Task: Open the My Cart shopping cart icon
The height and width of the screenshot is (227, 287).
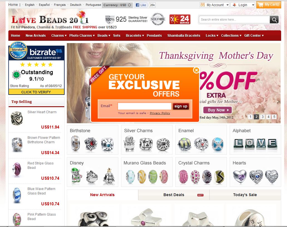Action: pos(269,4)
